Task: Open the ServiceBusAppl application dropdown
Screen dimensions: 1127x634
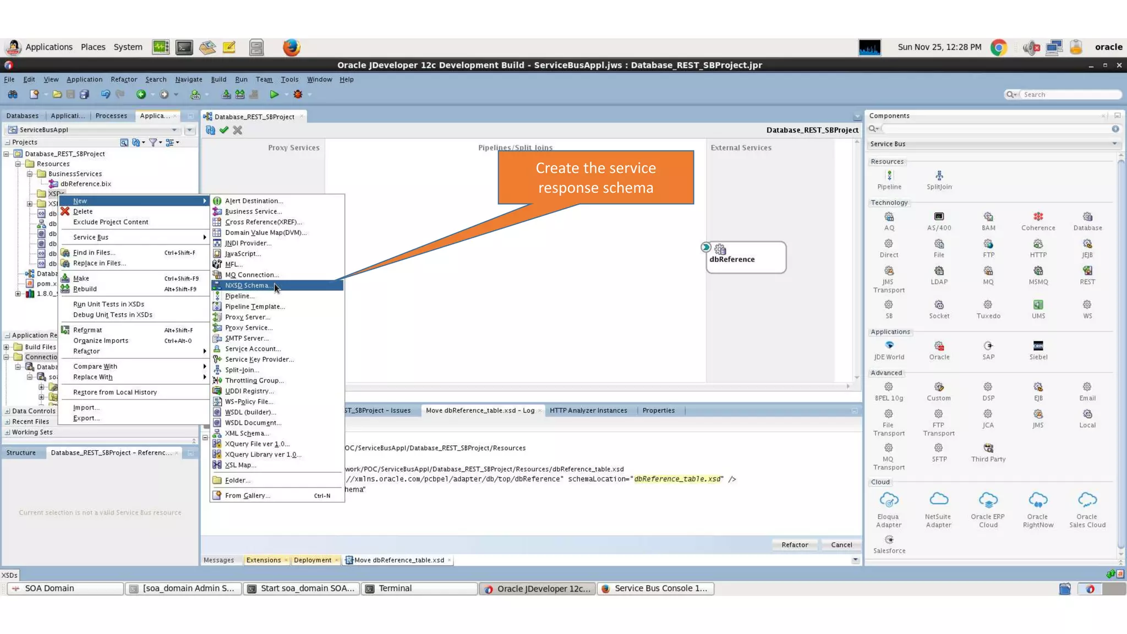Action: pyautogui.click(x=174, y=130)
